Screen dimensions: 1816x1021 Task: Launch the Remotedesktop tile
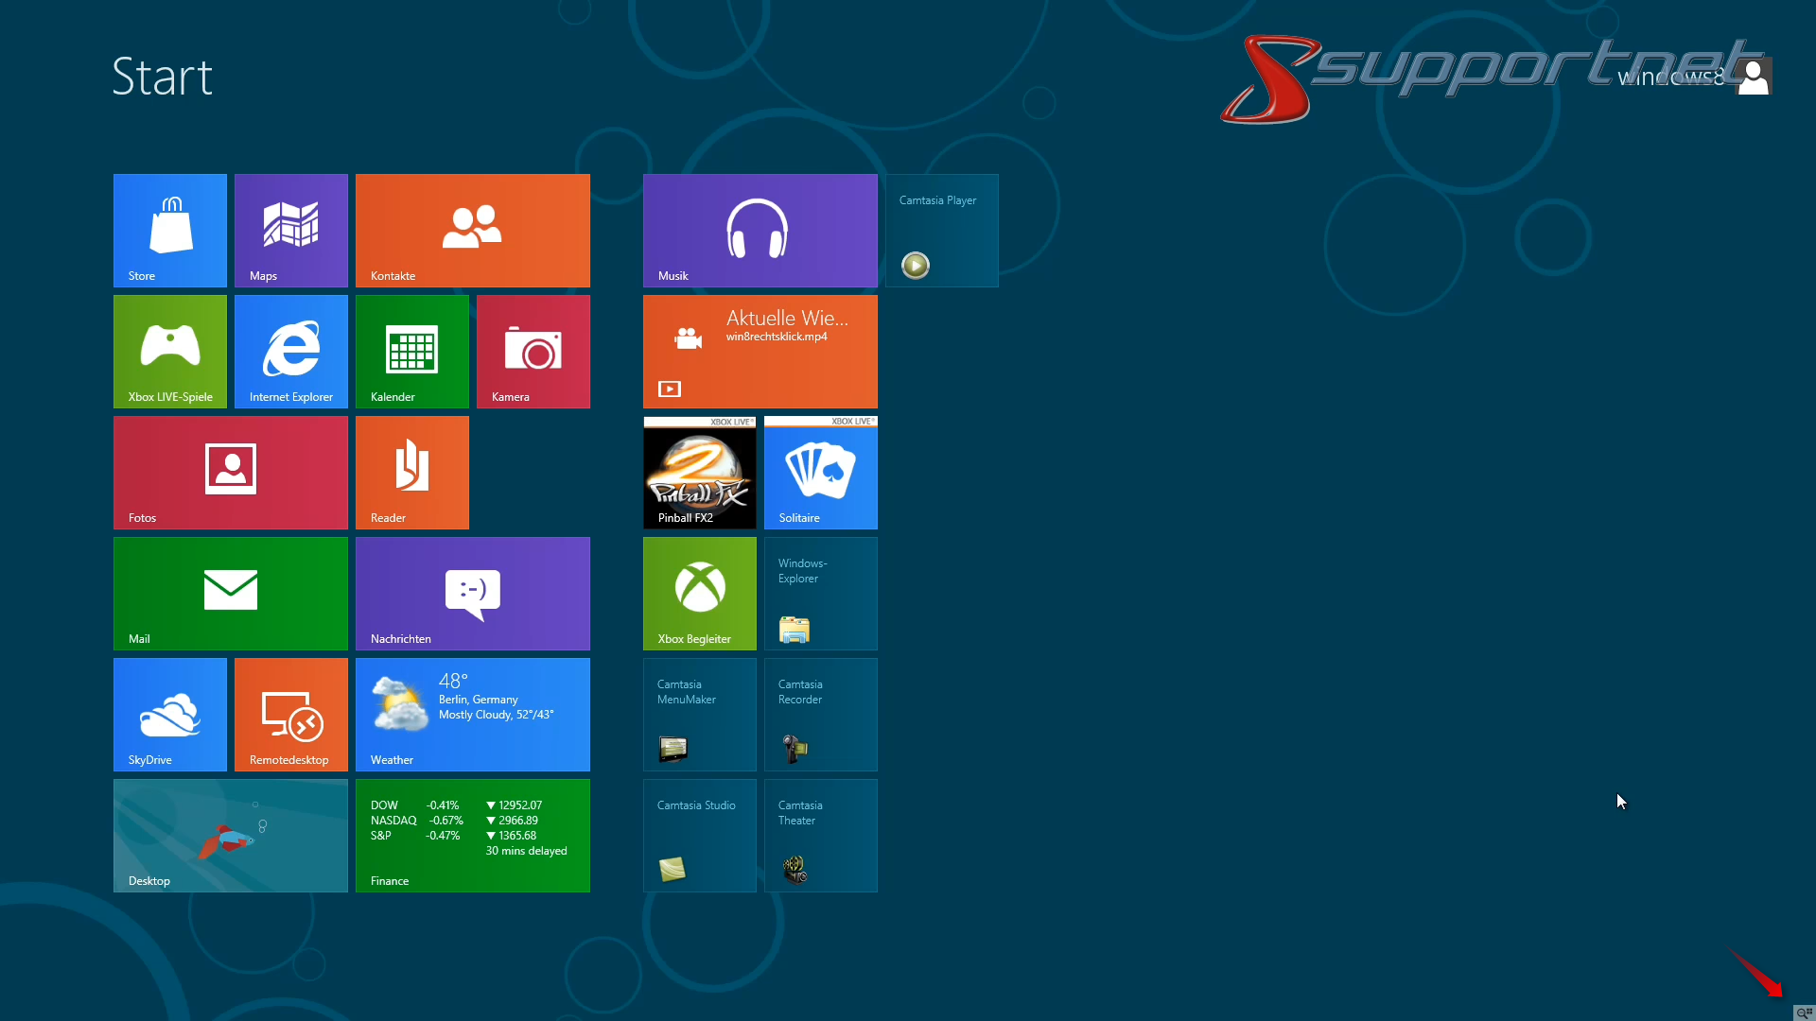[291, 715]
